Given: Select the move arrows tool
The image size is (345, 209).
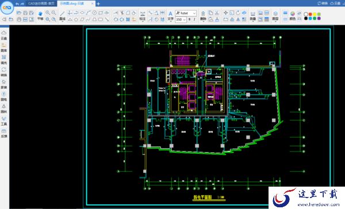Looking at the screenshot, I should 225,13.
